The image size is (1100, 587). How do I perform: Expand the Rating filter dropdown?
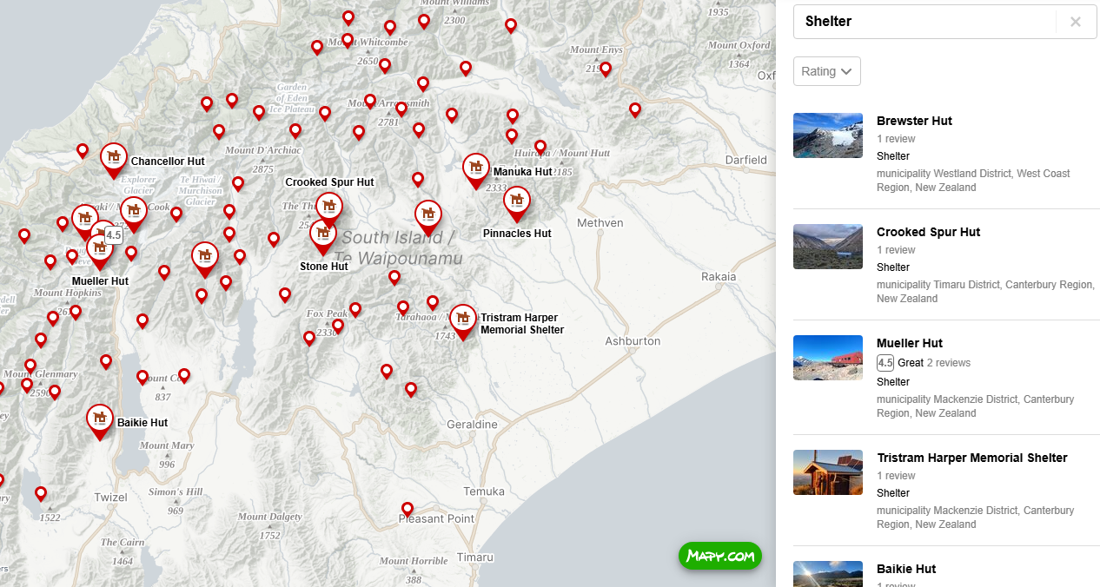tap(827, 71)
